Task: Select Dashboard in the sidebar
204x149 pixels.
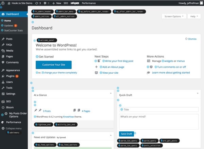Action: click(x=14, y=14)
